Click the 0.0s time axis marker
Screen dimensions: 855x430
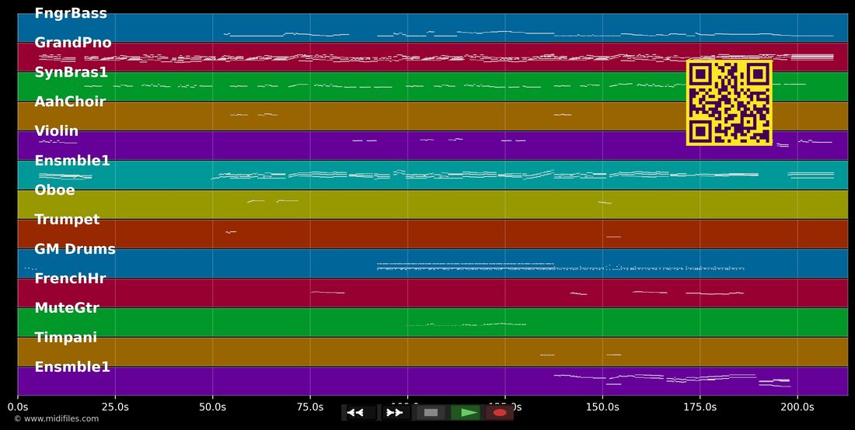point(18,407)
